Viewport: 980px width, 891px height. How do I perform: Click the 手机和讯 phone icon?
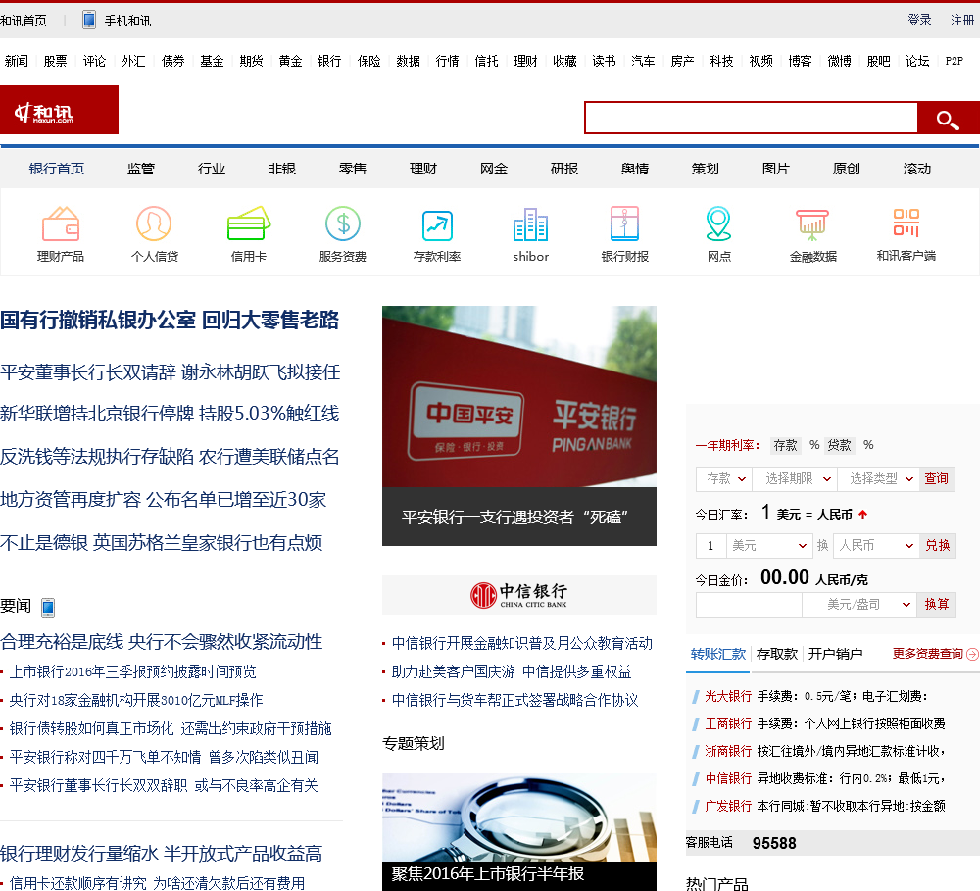(x=89, y=20)
